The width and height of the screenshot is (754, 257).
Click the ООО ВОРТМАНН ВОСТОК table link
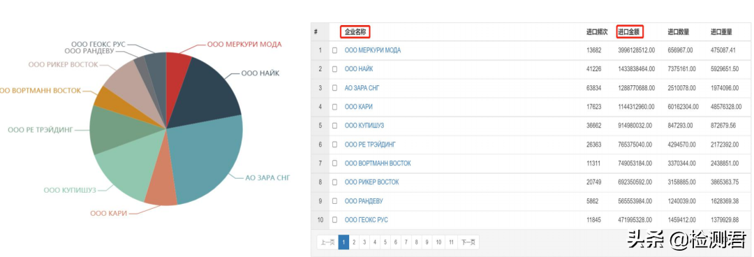coord(378,163)
